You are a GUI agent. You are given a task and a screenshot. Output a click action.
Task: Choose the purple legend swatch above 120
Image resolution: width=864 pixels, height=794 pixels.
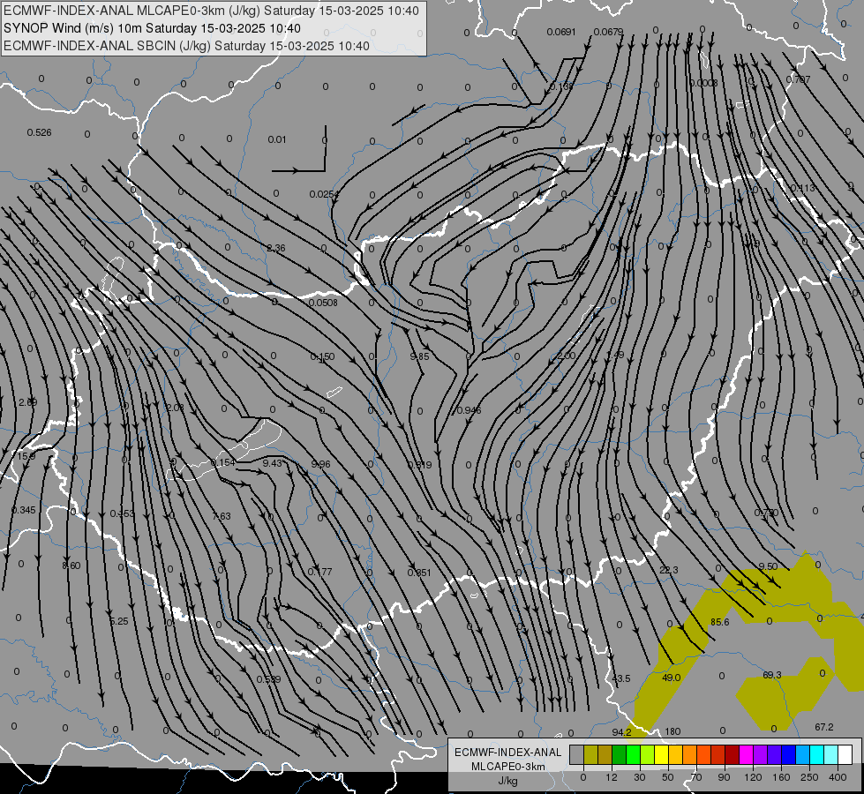[761, 754]
